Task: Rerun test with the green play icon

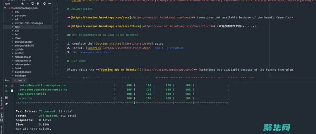Action: (6, 86)
